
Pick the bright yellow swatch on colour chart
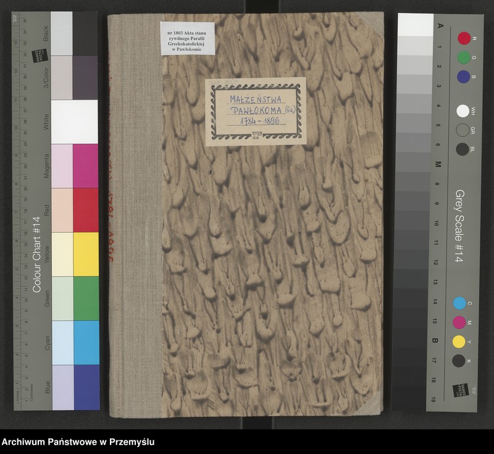[86, 254]
